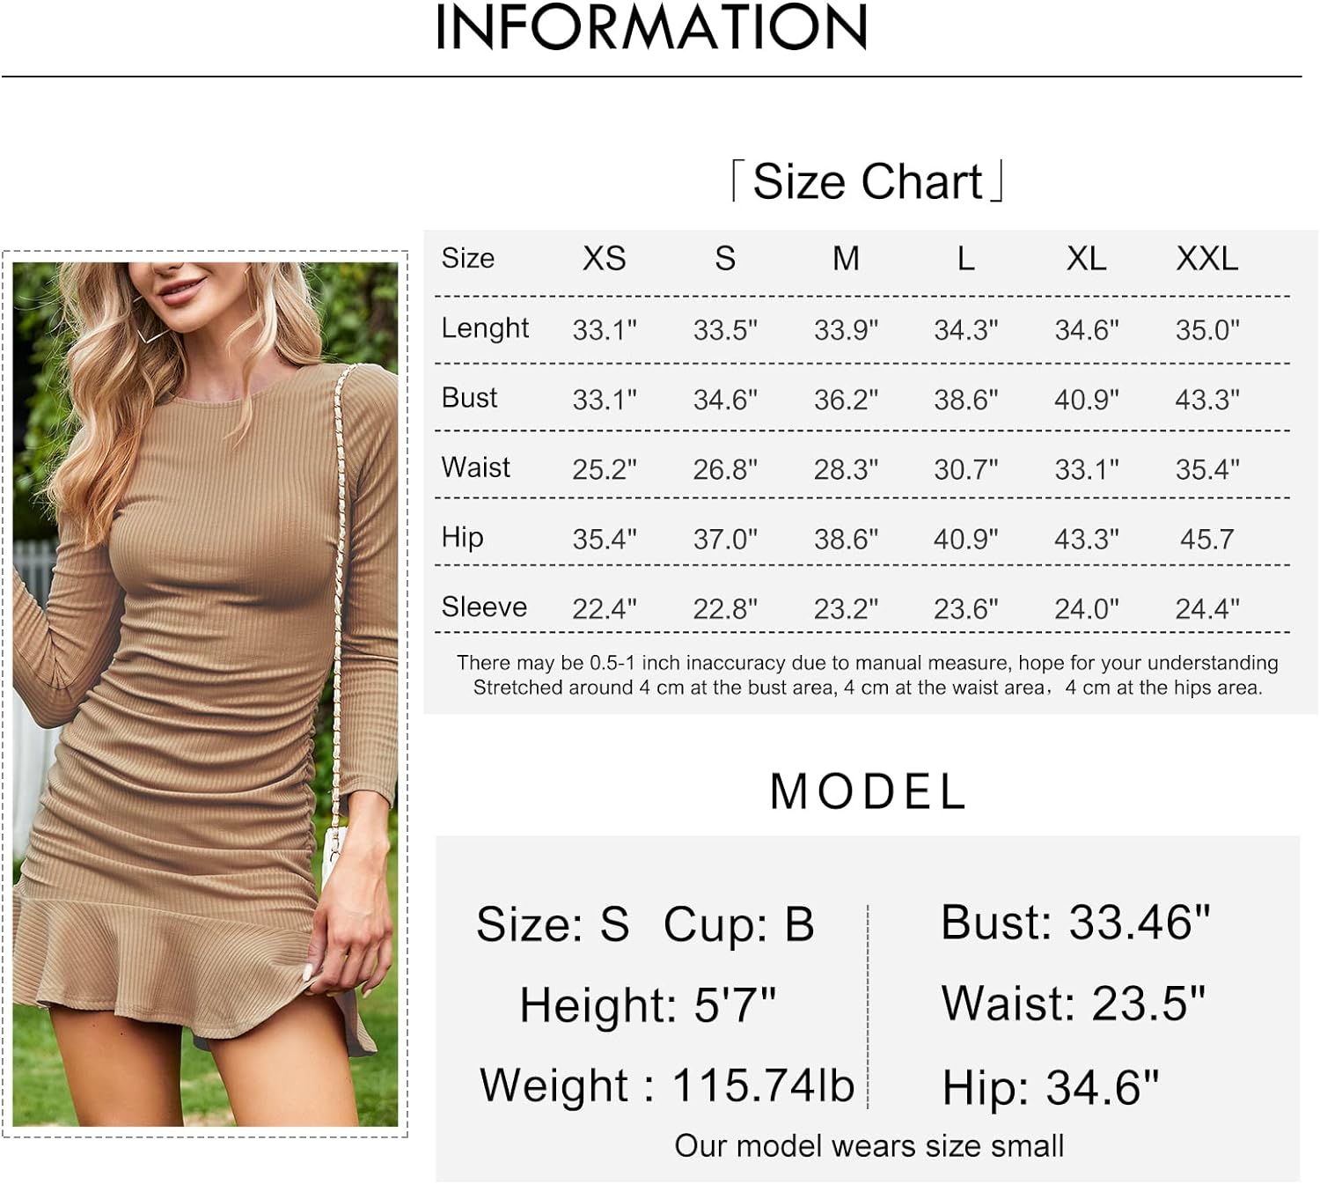
Task: Click the INFORMATION heading
Action: point(652,26)
